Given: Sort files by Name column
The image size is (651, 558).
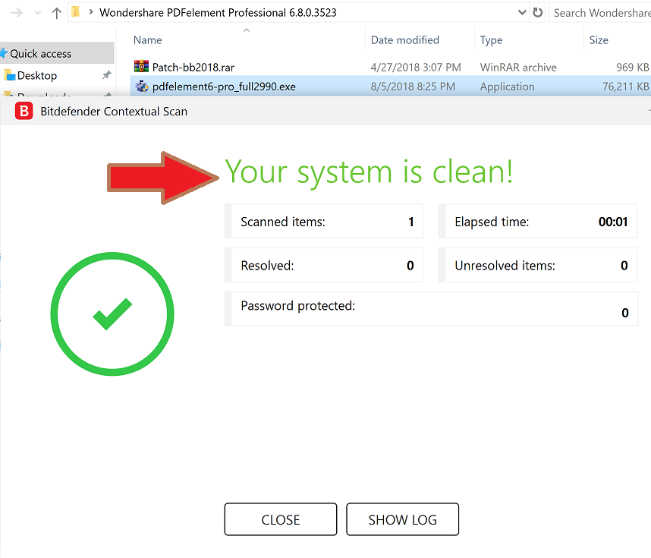Looking at the screenshot, I should [x=148, y=40].
